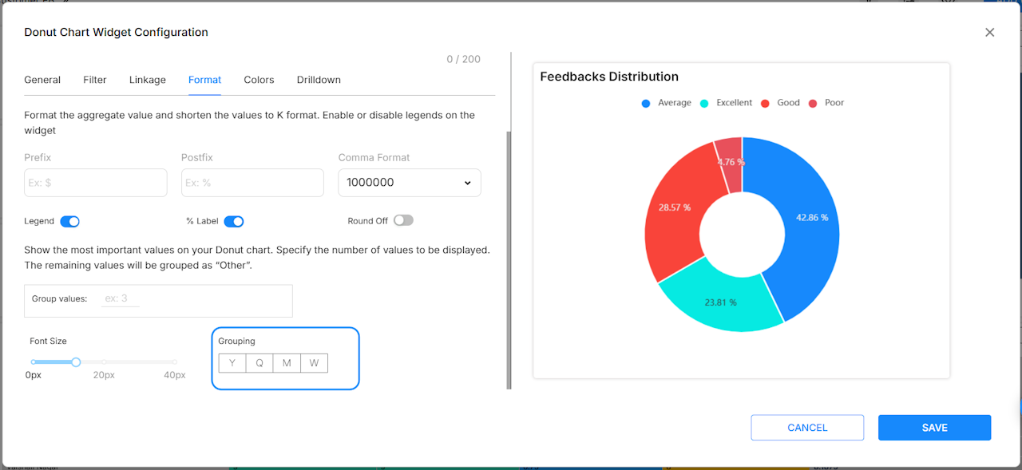
Task: Open the Comma Format dropdown
Action: click(410, 182)
